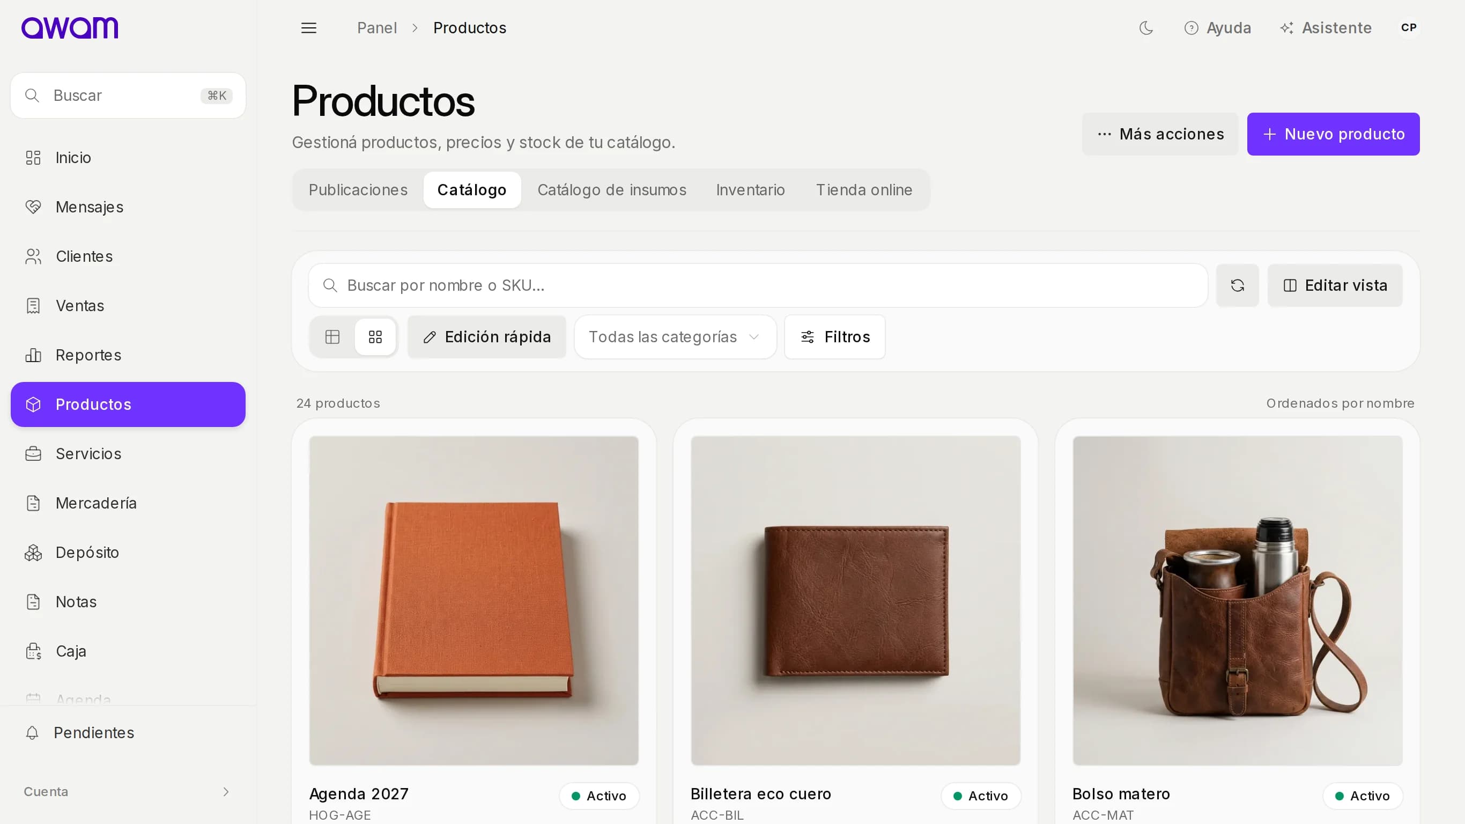Open Todas las categorías dropdown
The height and width of the screenshot is (824, 1465).
(675, 337)
